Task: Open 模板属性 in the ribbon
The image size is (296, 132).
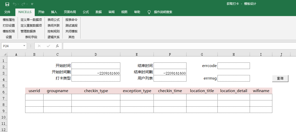Action: point(9,20)
